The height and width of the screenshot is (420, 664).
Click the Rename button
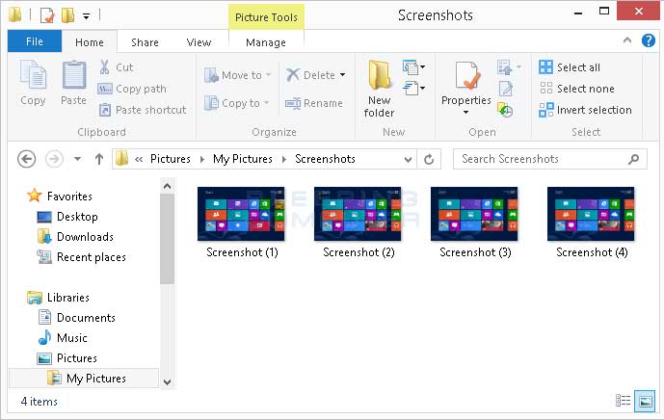314,103
